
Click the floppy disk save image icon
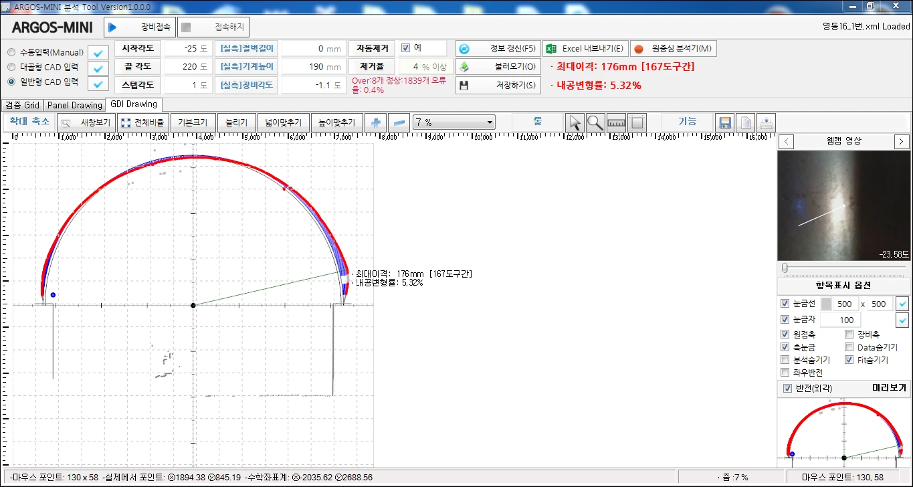[x=724, y=122]
